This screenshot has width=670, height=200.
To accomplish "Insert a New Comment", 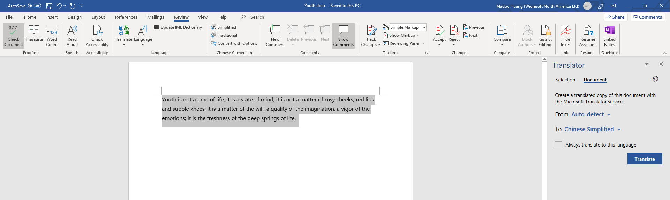I will pyautogui.click(x=275, y=35).
